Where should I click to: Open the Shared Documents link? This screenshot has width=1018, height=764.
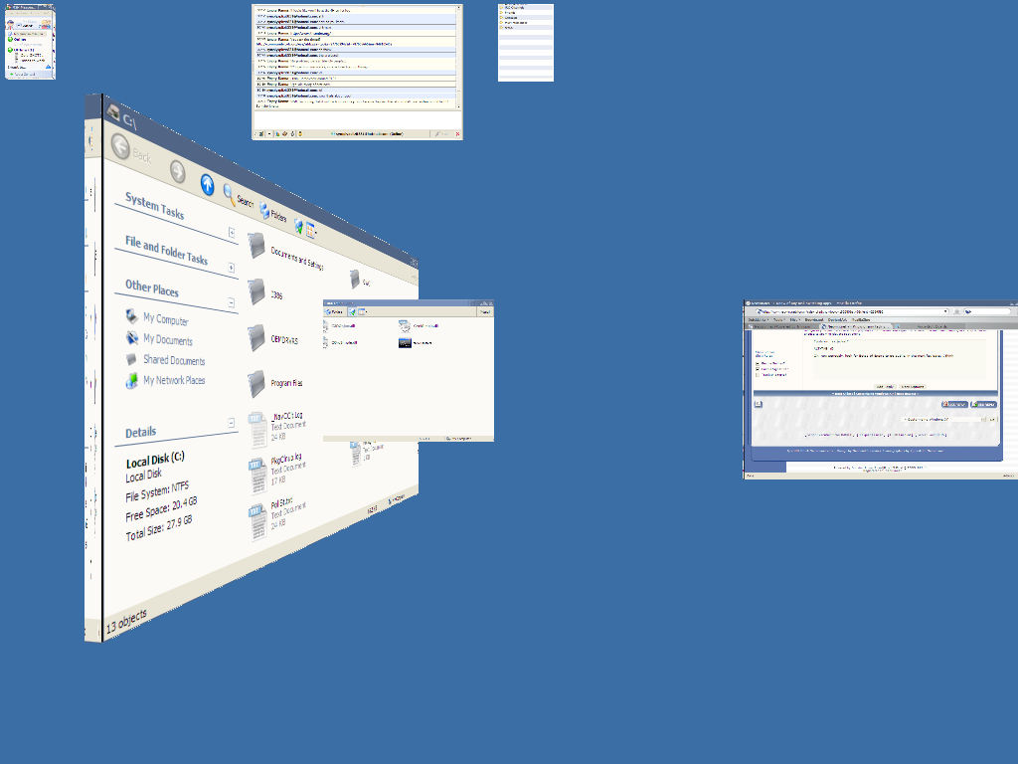[173, 360]
